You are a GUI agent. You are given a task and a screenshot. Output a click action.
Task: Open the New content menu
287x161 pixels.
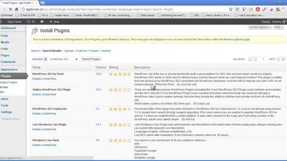[x=54, y=21]
